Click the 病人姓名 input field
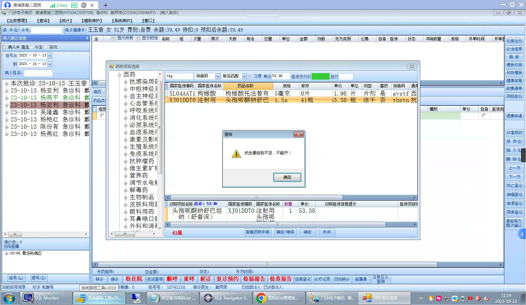526x305 pixels. click(x=38, y=73)
